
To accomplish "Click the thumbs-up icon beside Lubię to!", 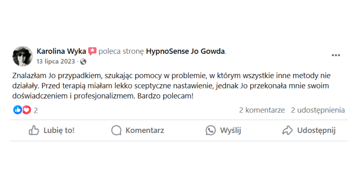I will click(34, 130).
